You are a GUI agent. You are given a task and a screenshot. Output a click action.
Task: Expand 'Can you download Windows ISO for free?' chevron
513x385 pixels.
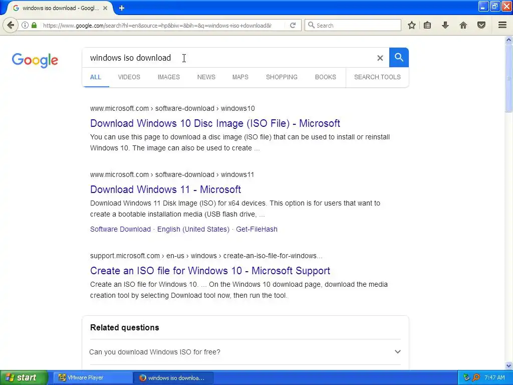coord(397,351)
